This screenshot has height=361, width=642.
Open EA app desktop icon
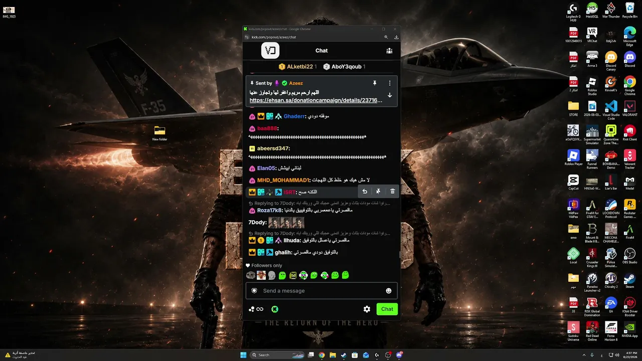(x=611, y=305)
